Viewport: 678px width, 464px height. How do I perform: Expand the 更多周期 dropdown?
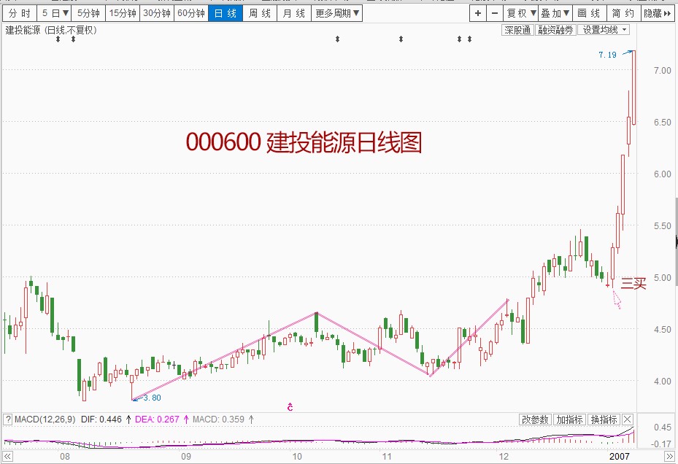(337, 13)
